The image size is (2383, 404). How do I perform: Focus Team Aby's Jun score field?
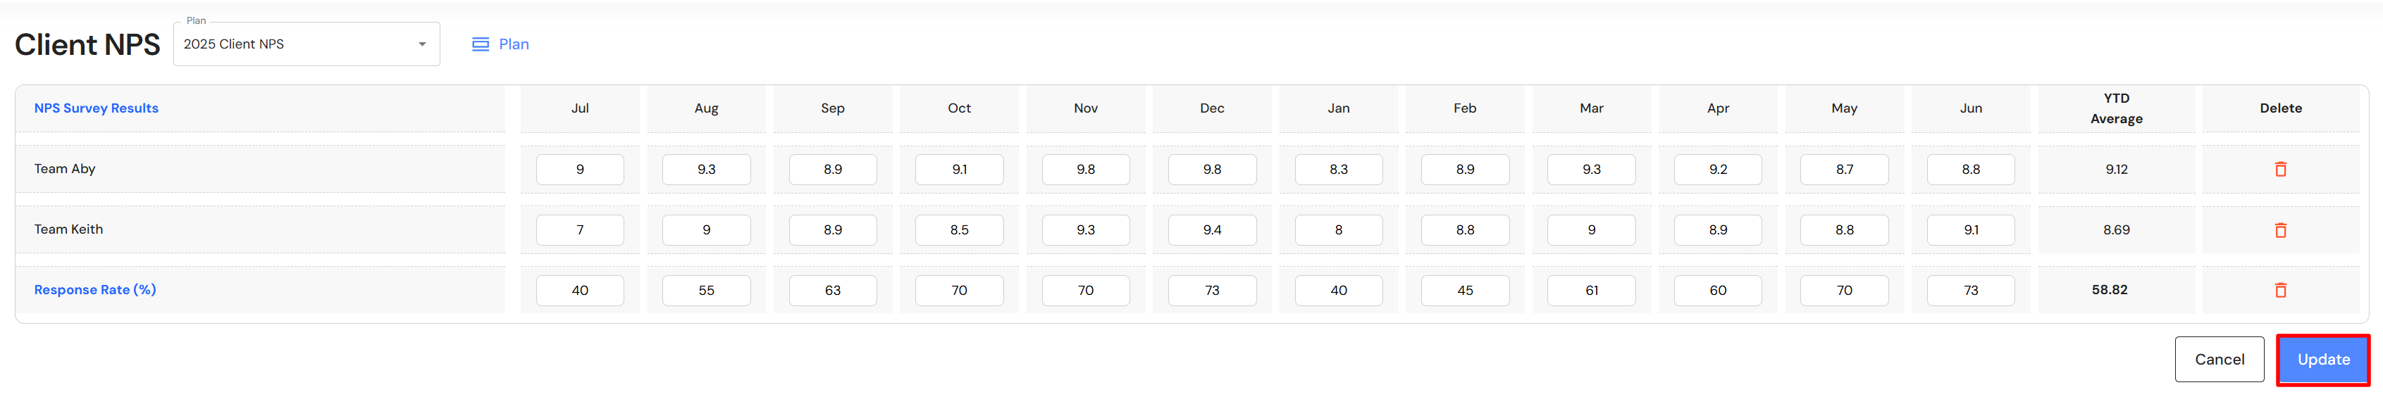pos(1970,170)
